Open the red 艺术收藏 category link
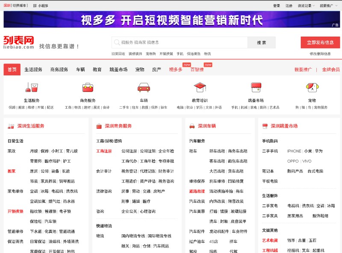 pyautogui.click(x=270, y=240)
